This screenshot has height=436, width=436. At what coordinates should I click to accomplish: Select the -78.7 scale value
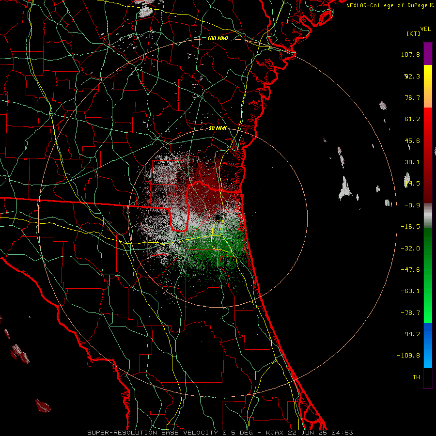410,313
